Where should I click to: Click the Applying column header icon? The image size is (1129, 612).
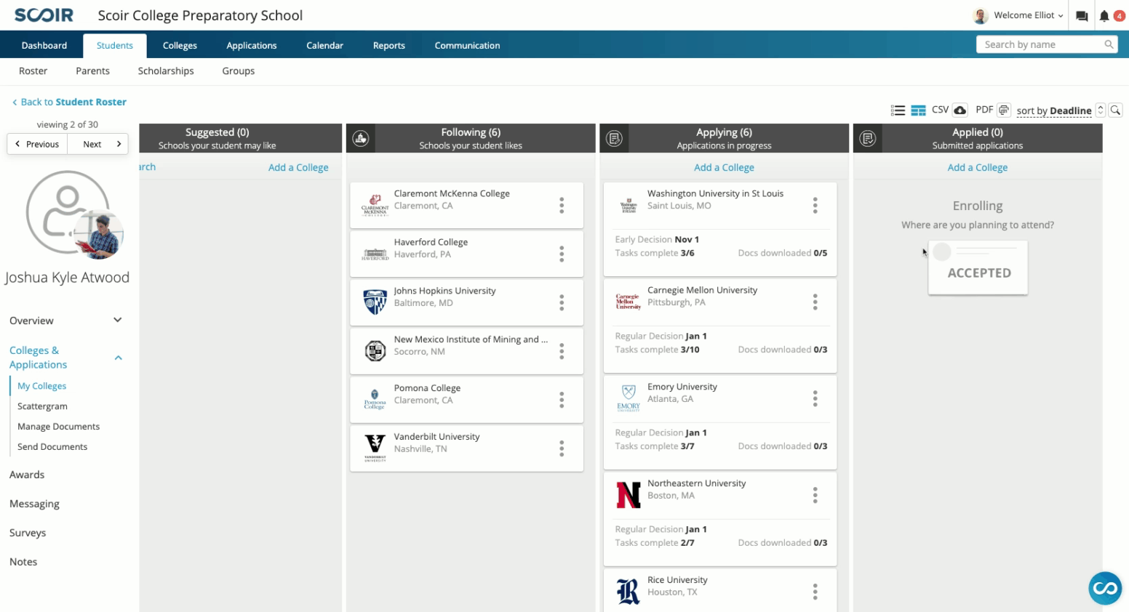tap(614, 138)
